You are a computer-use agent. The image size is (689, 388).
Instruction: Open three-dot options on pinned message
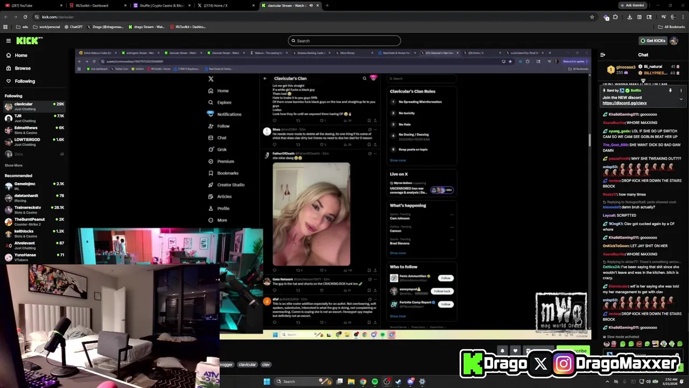point(681,91)
